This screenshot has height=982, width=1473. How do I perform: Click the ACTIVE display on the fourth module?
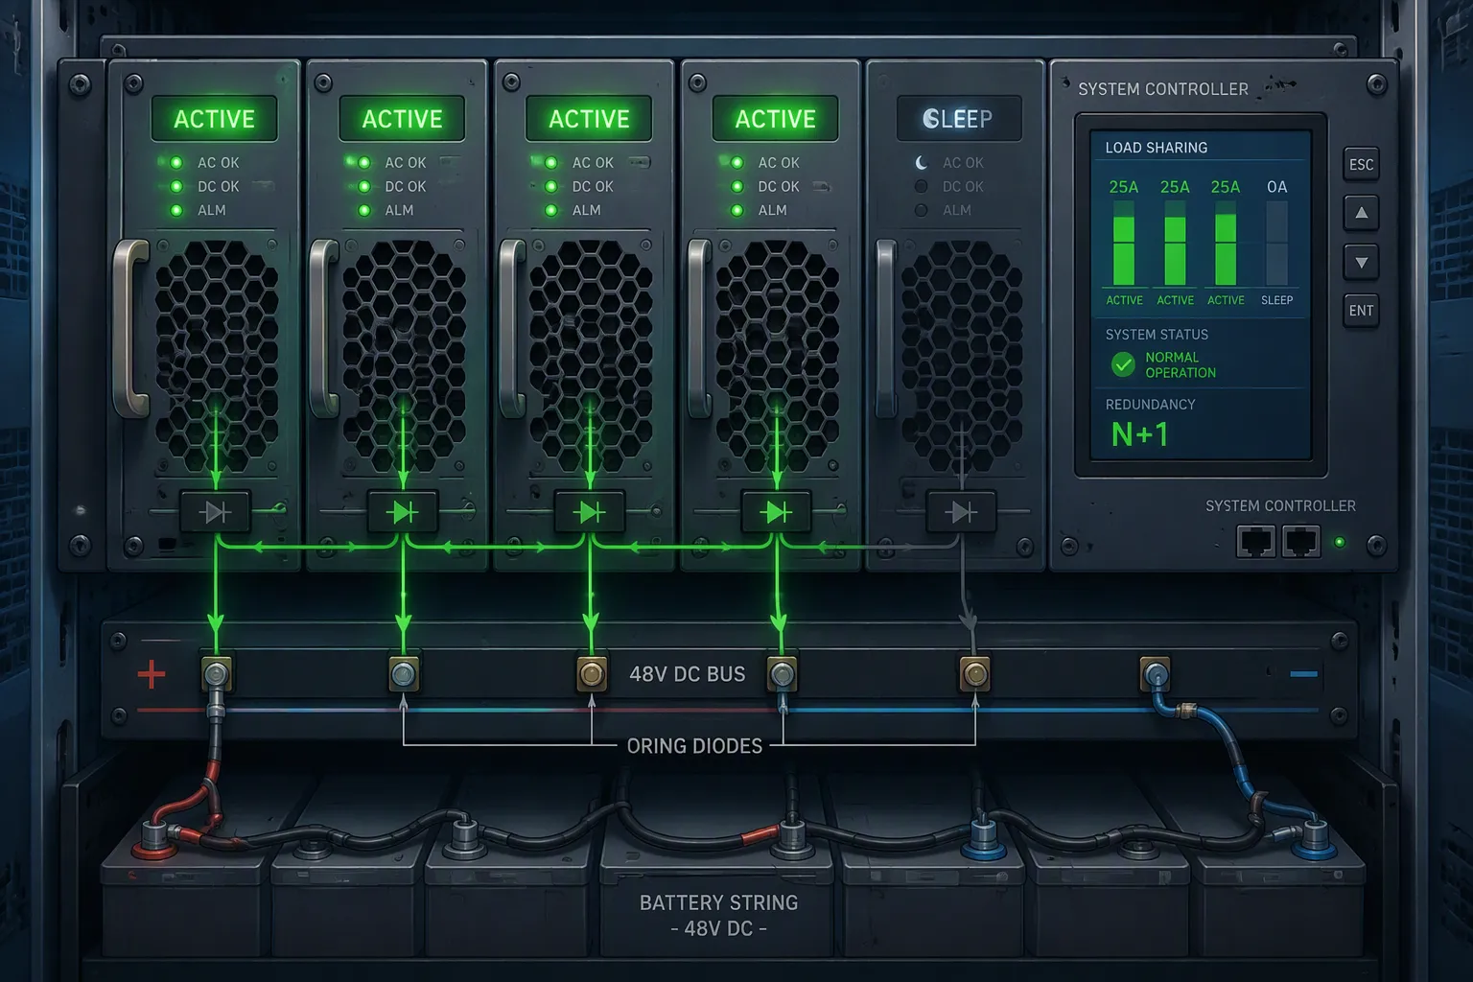[775, 119]
